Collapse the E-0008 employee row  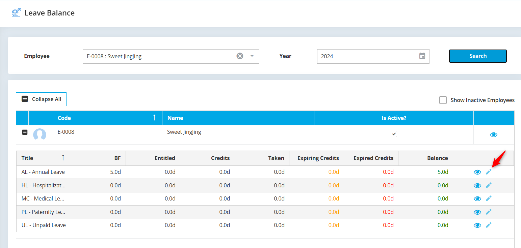click(x=25, y=132)
